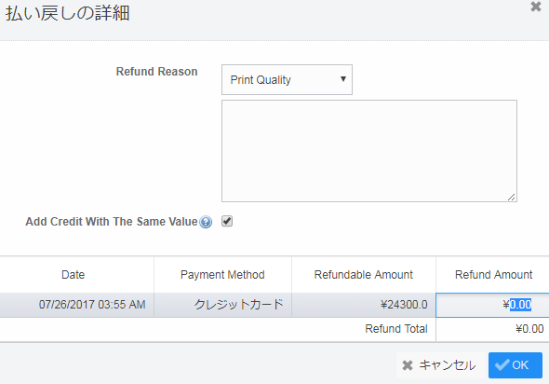Click the checkmark icon on OK button

click(x=502, y=364)
